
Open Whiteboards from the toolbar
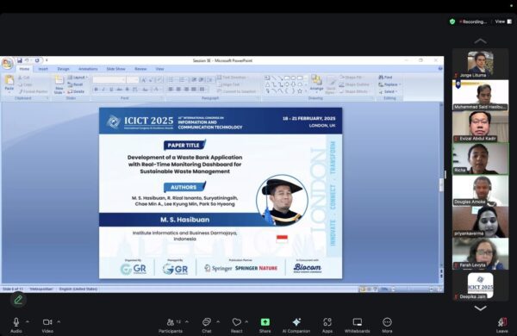358,322
